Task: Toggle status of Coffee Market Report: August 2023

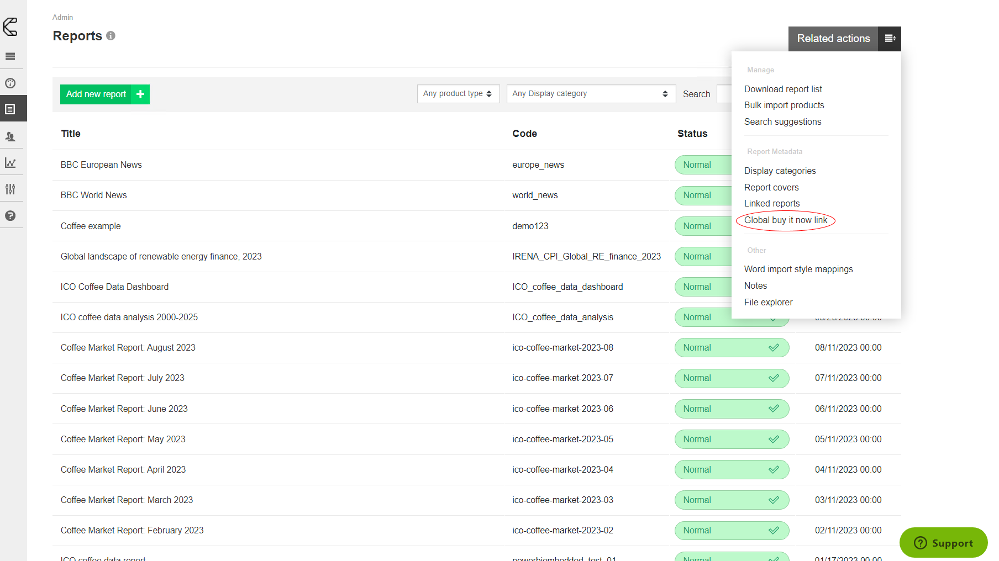Action: (x=731, y=348)
